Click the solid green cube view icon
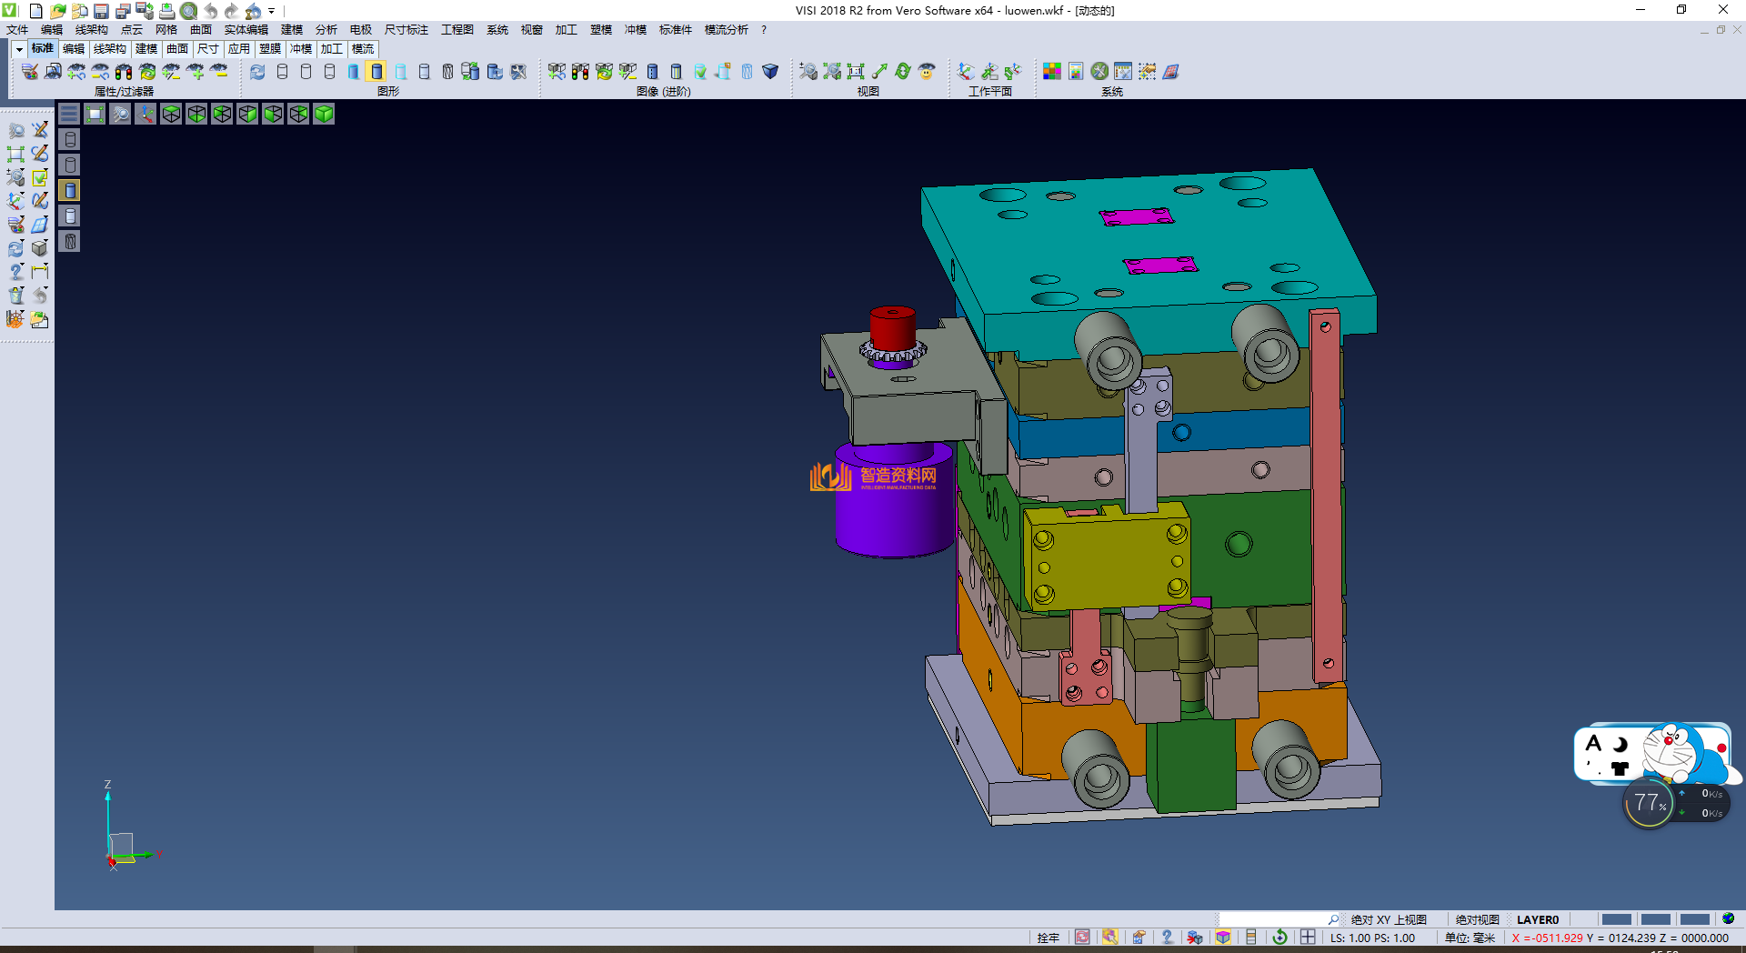Screen dimensions: 1746x953 click(x=324, y=114)
